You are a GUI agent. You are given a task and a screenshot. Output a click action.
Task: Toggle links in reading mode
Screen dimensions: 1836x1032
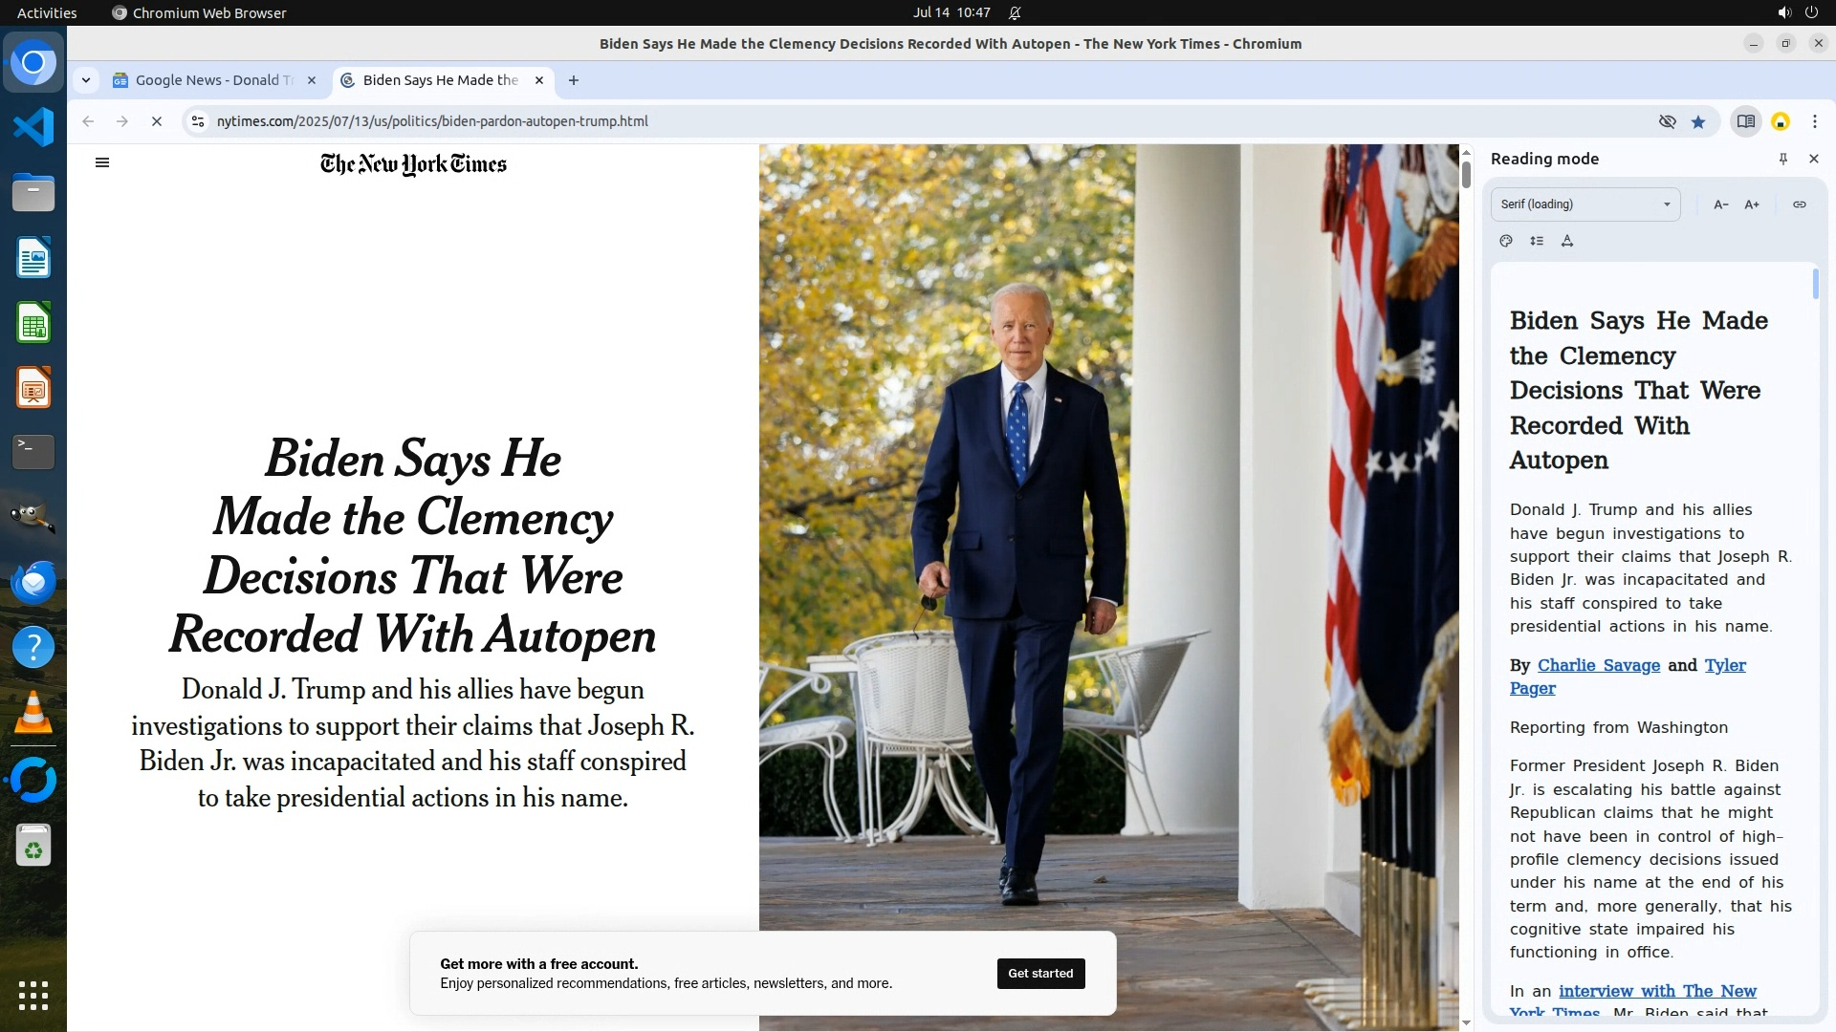point(1800,204)
